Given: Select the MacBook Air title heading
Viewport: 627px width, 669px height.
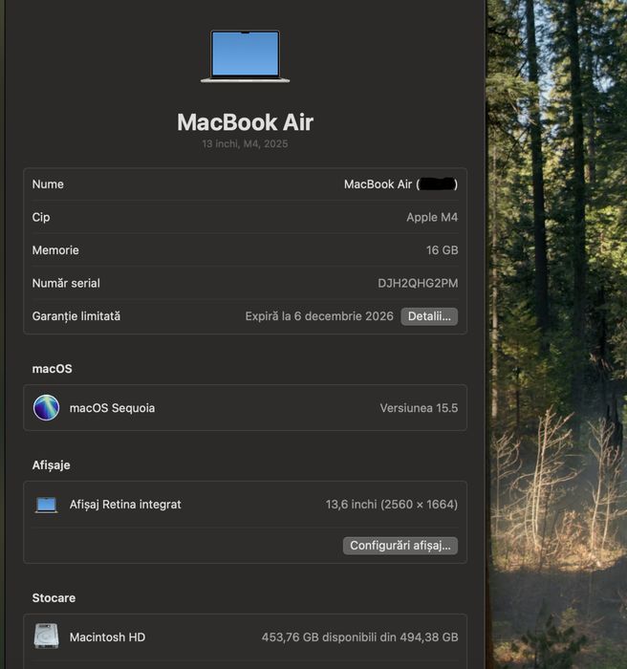Looking at the screenshot, I should pos(245,122).
